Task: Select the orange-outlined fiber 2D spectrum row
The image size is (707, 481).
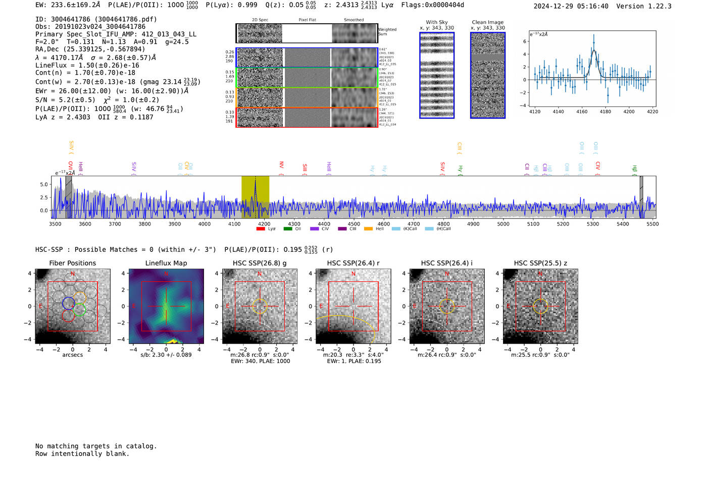Action: 307,97
